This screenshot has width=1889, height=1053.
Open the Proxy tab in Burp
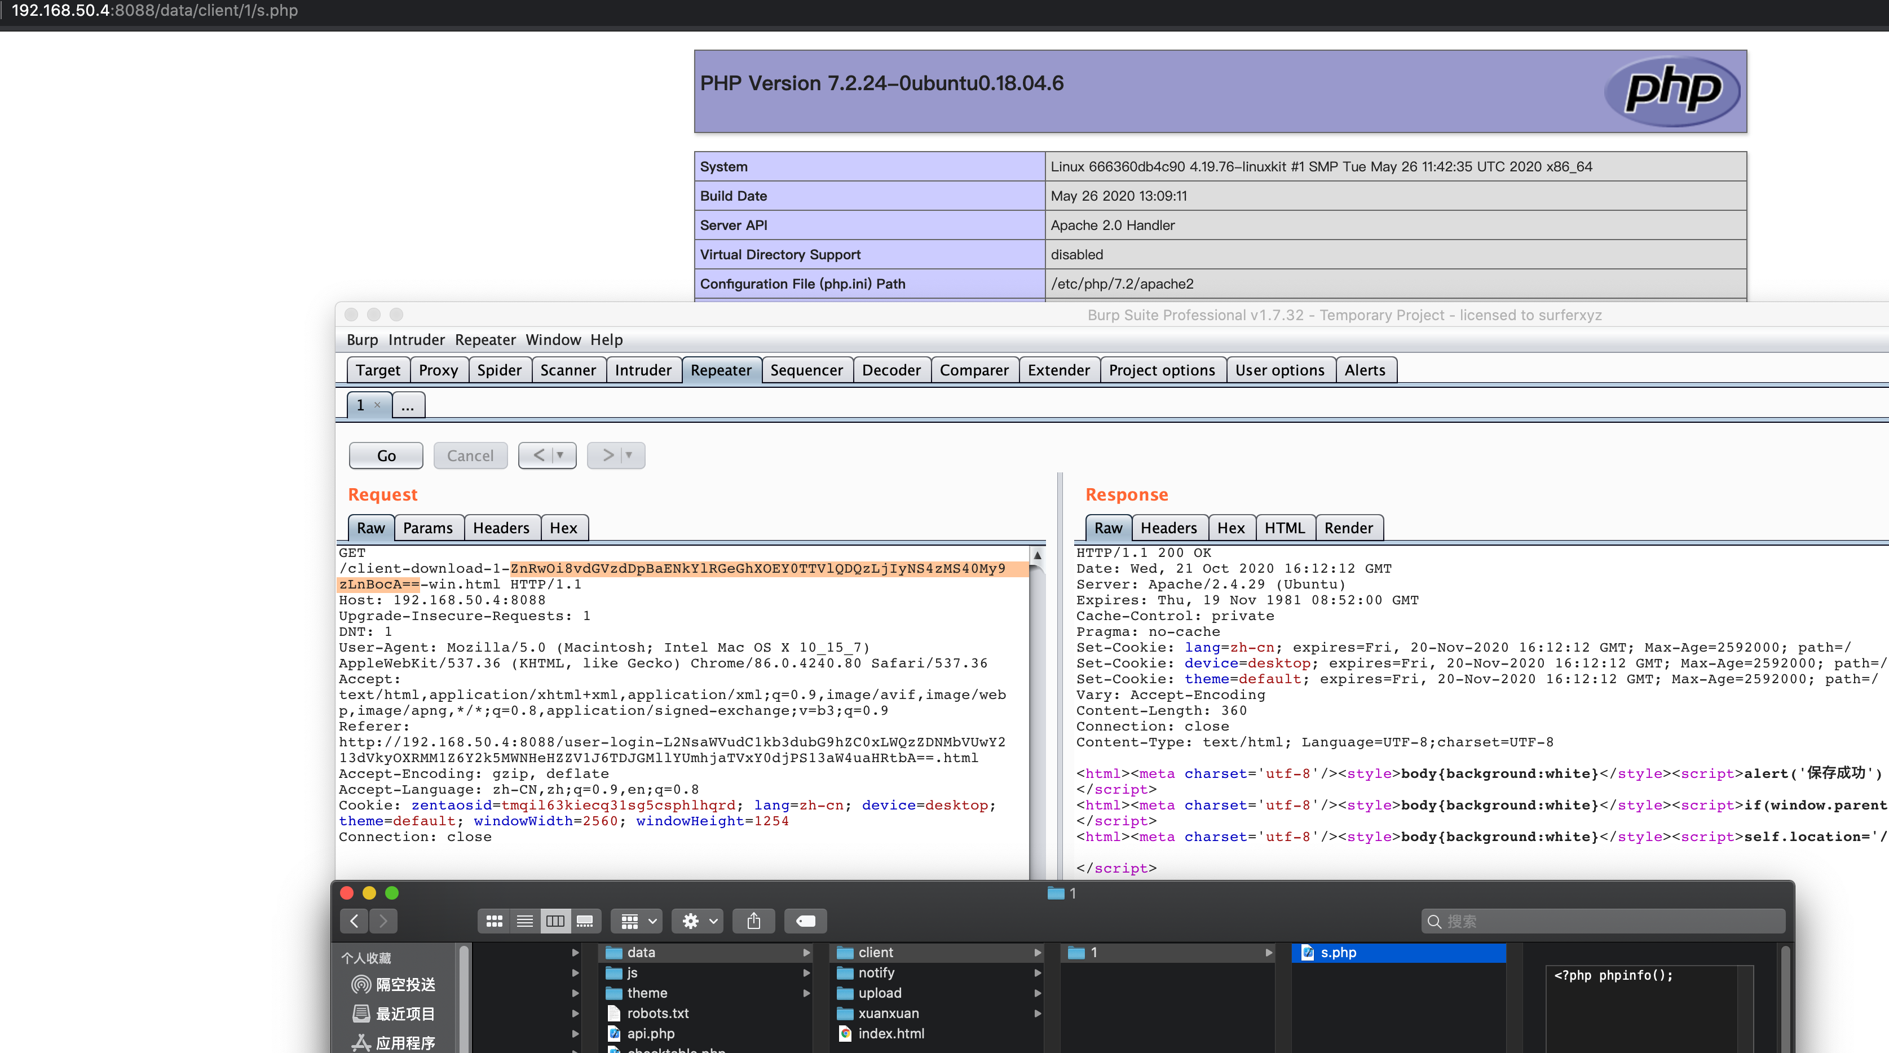pyautogui.click(x=438, y=370)
